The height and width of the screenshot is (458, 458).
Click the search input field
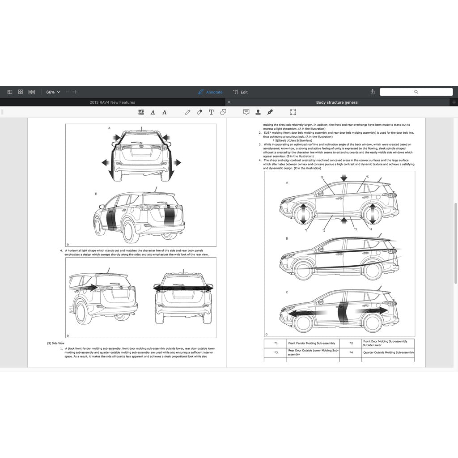point(416,92)
